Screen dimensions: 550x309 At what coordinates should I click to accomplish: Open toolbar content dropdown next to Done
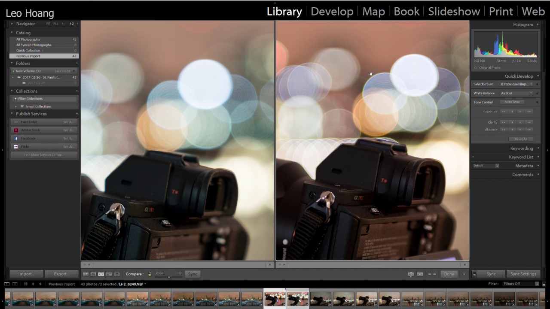(464, 274)
